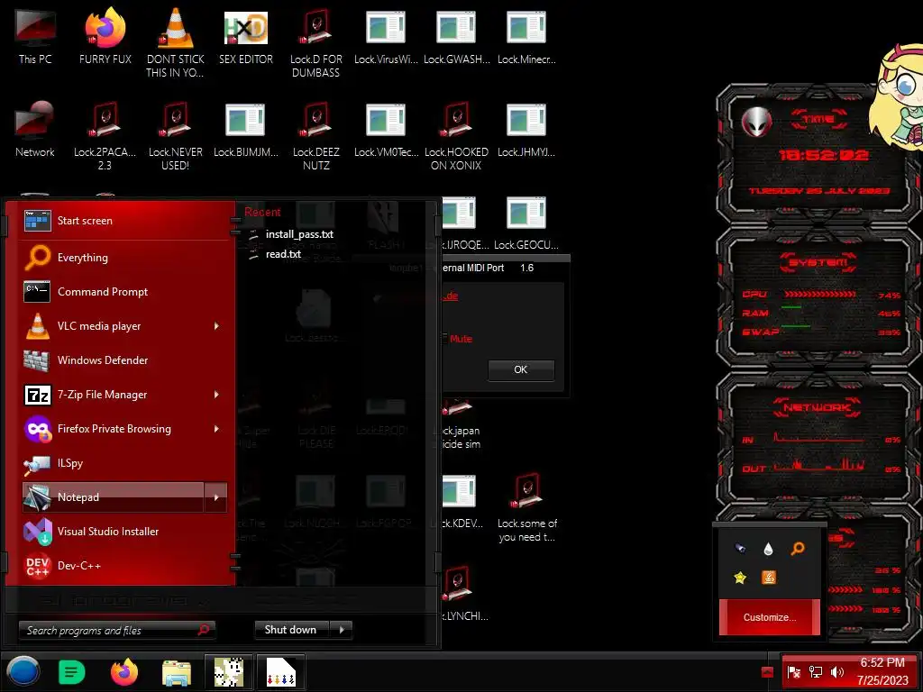Select the Lock.HOOKED ON XONIX icon
The height and width of the screenshot is (692, 923).
[456, 135]
